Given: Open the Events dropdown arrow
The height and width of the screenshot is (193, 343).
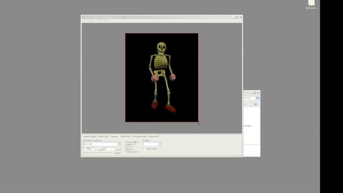Looking at the screenshot, I should click(x=160, y=144).
